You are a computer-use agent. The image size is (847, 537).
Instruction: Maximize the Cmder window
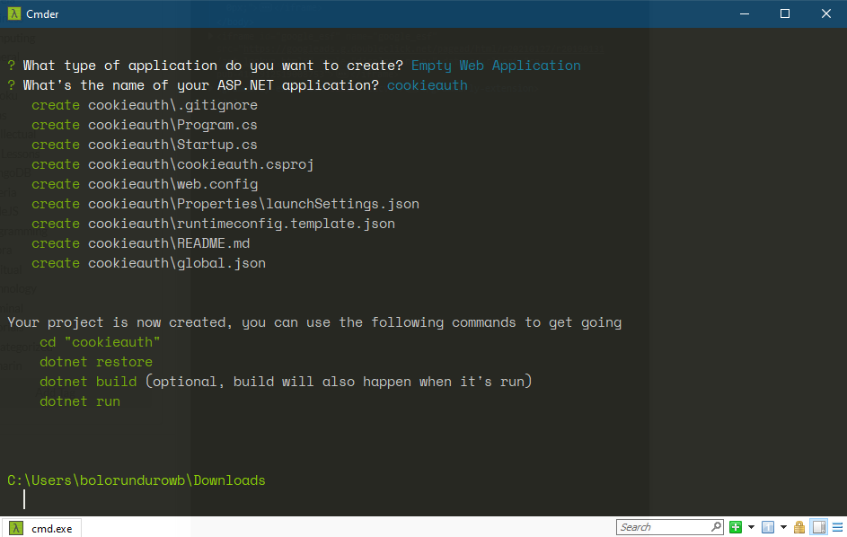click(785, 14)
